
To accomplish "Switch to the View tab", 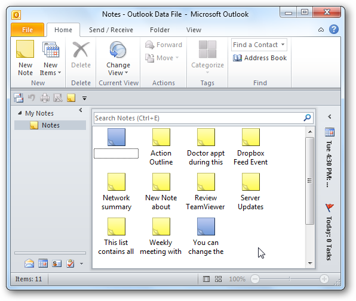I will point(194,30).
